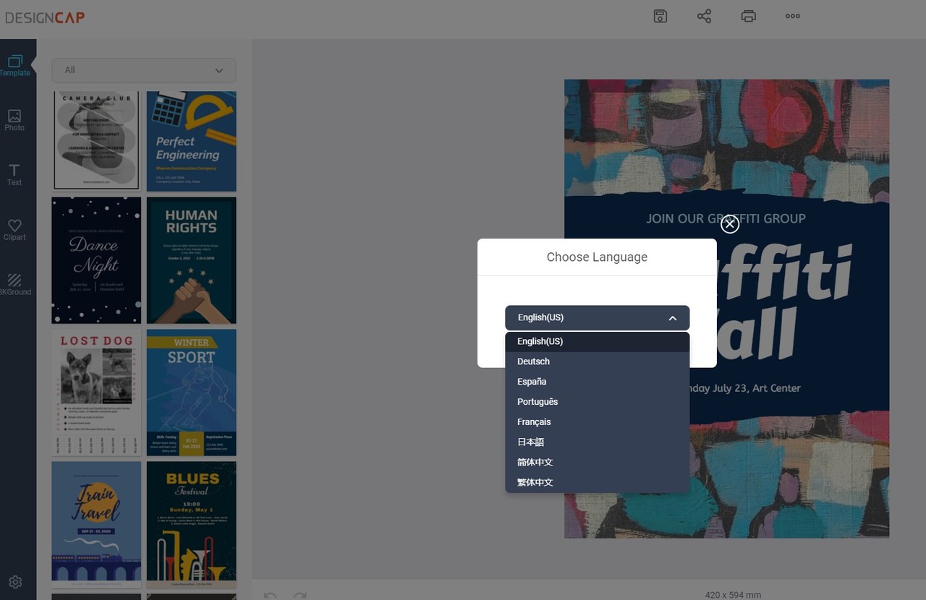Close the Choose Language dialog
This screenshot has height=600, width=926.
pyautogui.click(x=730, y=224)
